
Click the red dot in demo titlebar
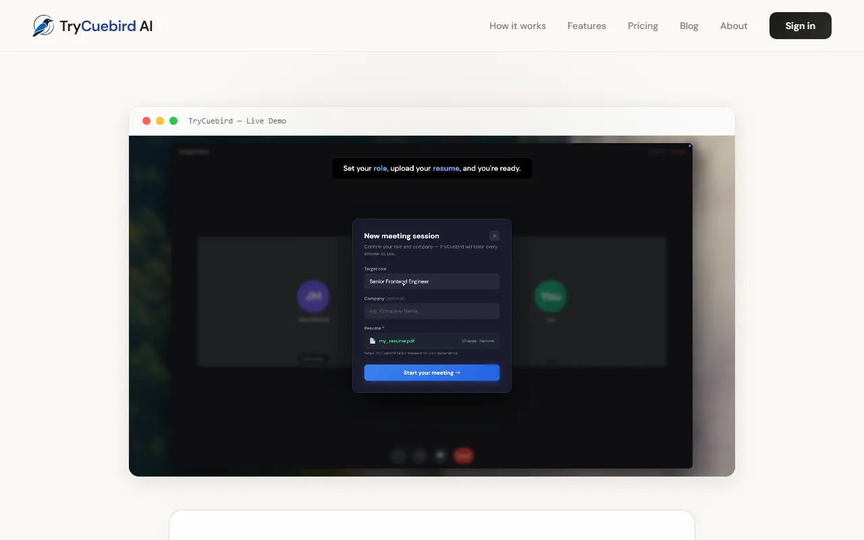click(146, 121)
